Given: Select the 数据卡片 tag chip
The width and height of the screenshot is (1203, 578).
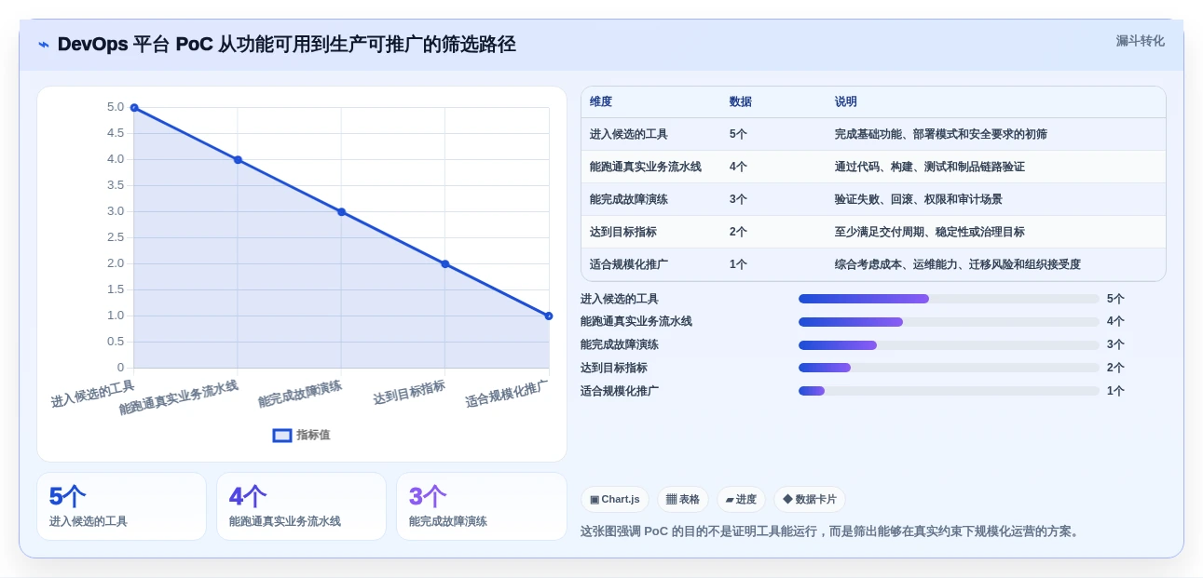Looking at the screenshot, I should click(810, 500).
